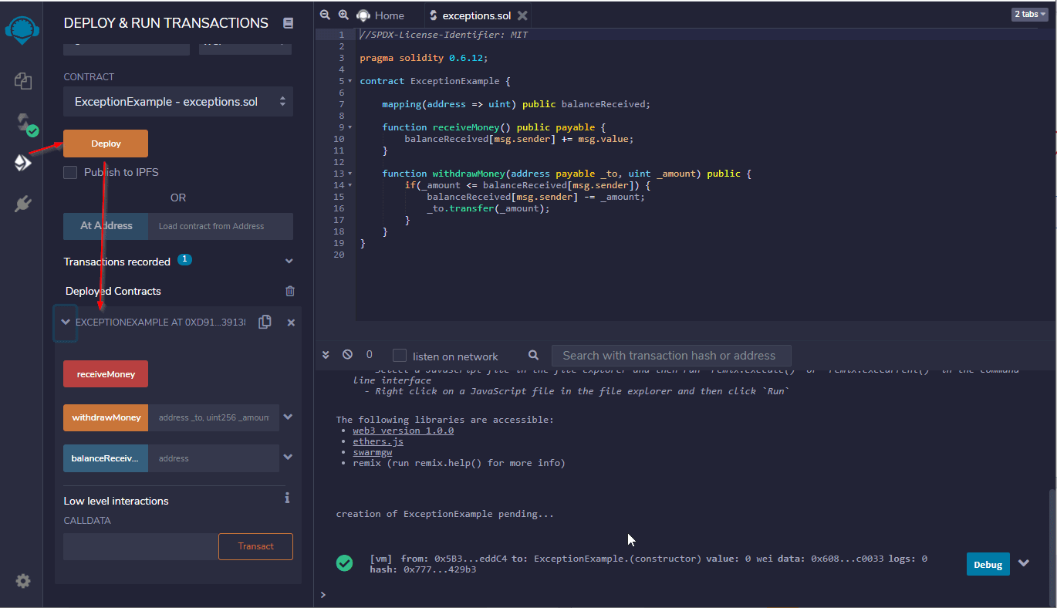Open the Deploy & run transactions sidebar icon
1057x608 pixels.
pyautogui.click(x=22, y=163)
